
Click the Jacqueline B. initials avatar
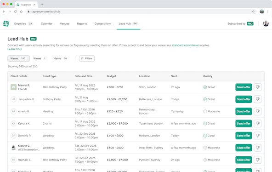(13, 99)
